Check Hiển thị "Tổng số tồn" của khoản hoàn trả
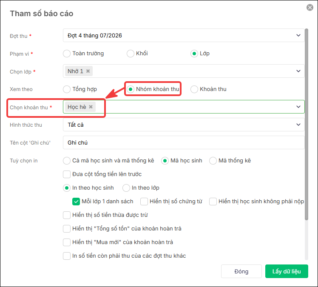 pos(67,229)
